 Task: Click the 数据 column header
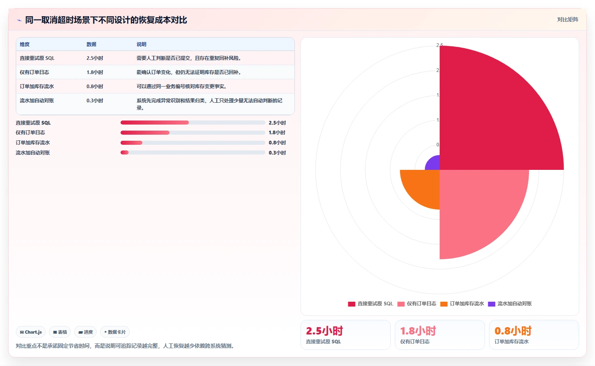tap(91, 44)
